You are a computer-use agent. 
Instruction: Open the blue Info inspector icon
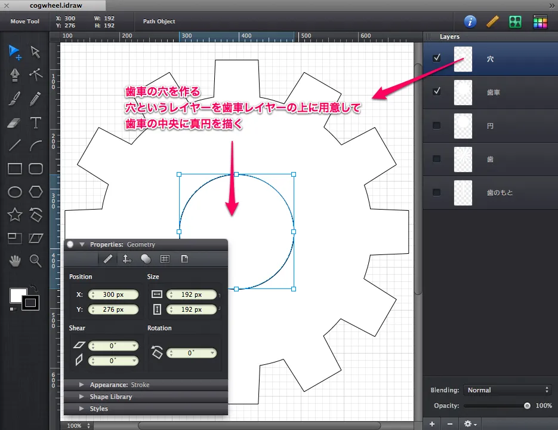[470, 22]
